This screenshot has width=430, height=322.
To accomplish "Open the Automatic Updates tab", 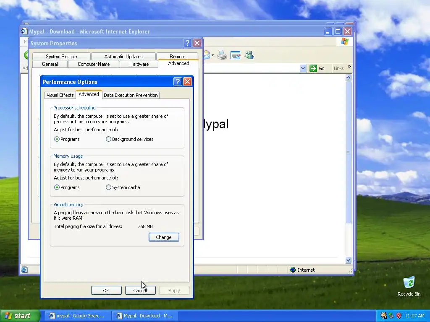I will pos(123,57).
